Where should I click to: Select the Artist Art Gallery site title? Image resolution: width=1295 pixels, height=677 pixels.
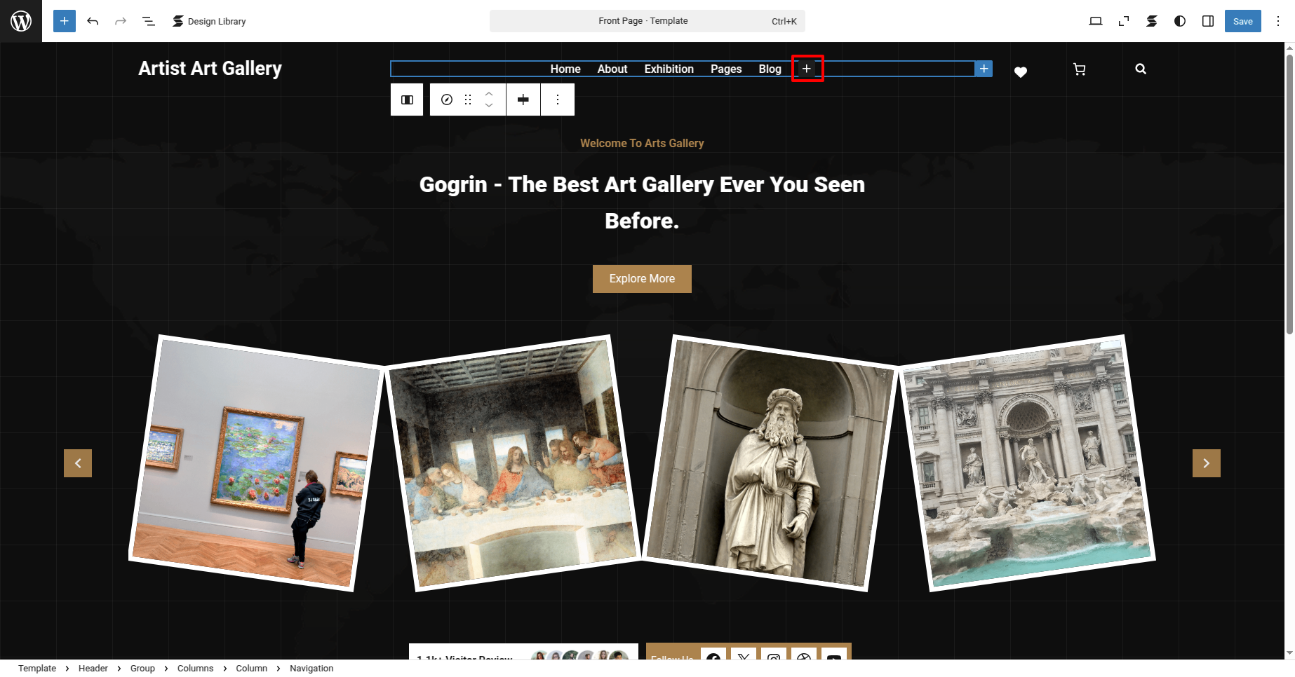tap(210, 69)
